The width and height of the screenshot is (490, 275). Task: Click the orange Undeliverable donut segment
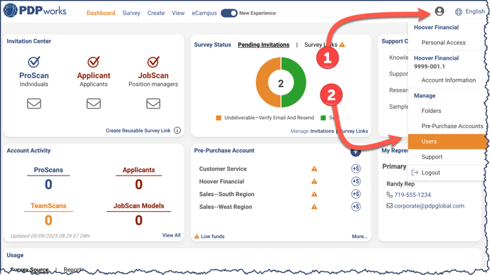[263, 83]
